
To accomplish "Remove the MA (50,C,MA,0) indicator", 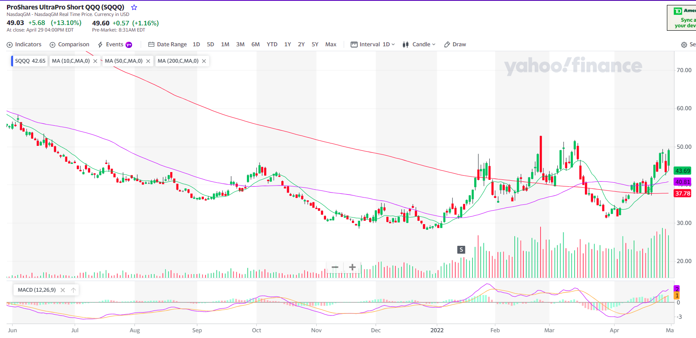I will 148,61.
